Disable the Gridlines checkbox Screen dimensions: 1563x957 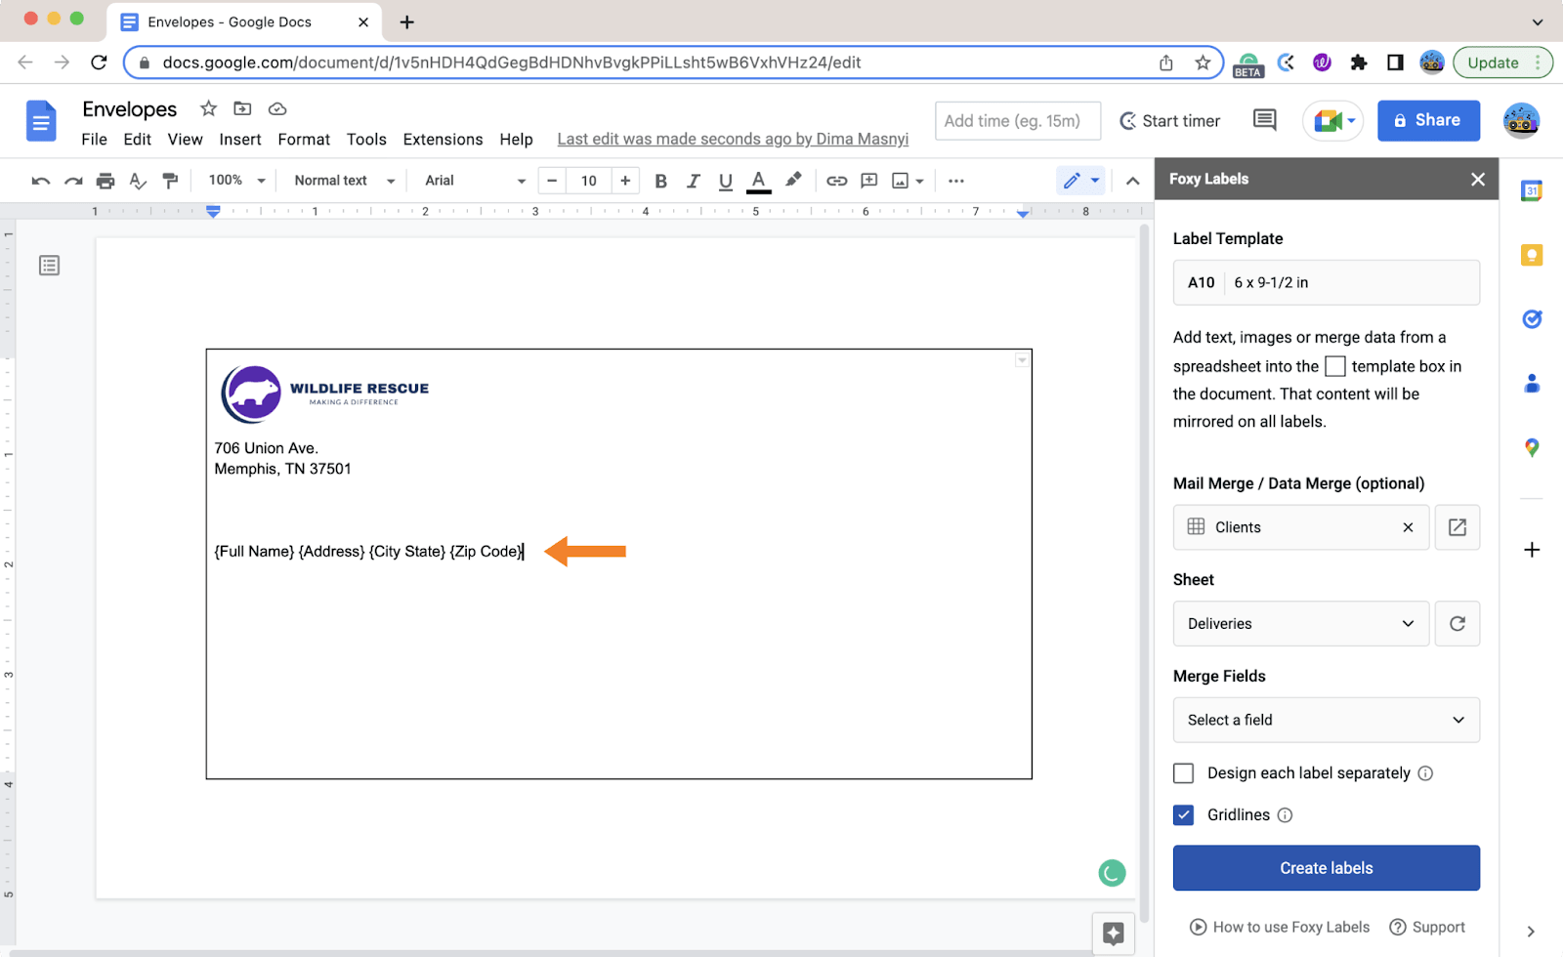point(1183,814)
